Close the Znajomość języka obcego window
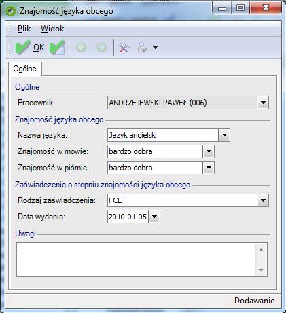 [266, 8]
